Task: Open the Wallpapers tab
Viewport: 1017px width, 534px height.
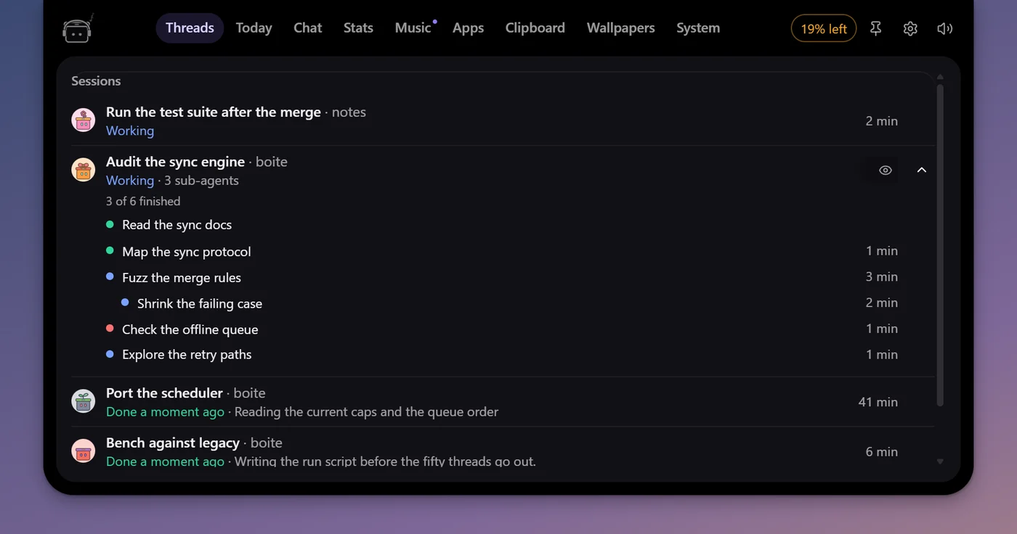Action: tap(620, 28)
